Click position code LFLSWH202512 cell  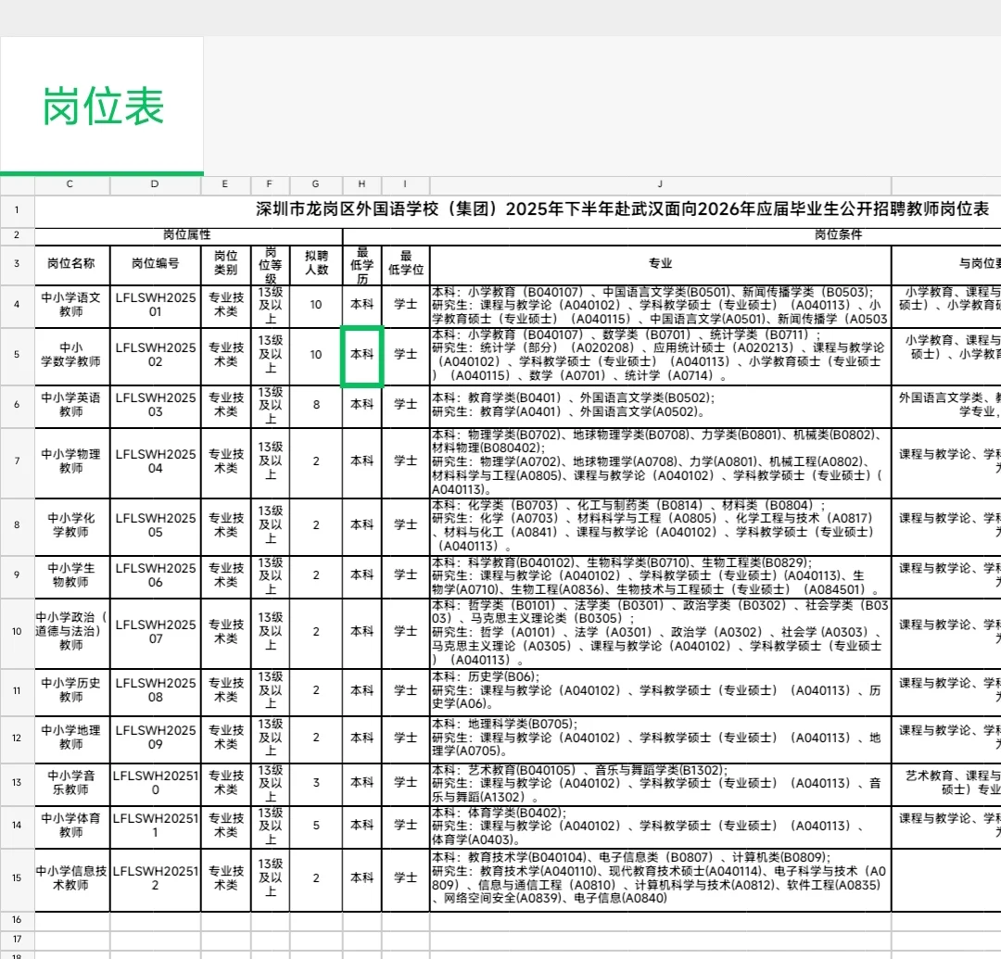(155, 879)
